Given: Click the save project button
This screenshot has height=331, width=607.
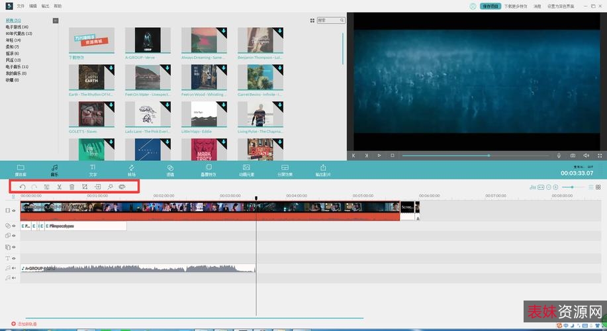Looking at the screenshot, I should (490, 6).
